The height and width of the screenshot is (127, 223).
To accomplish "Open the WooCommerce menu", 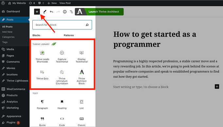I will (x=15, y=89).
